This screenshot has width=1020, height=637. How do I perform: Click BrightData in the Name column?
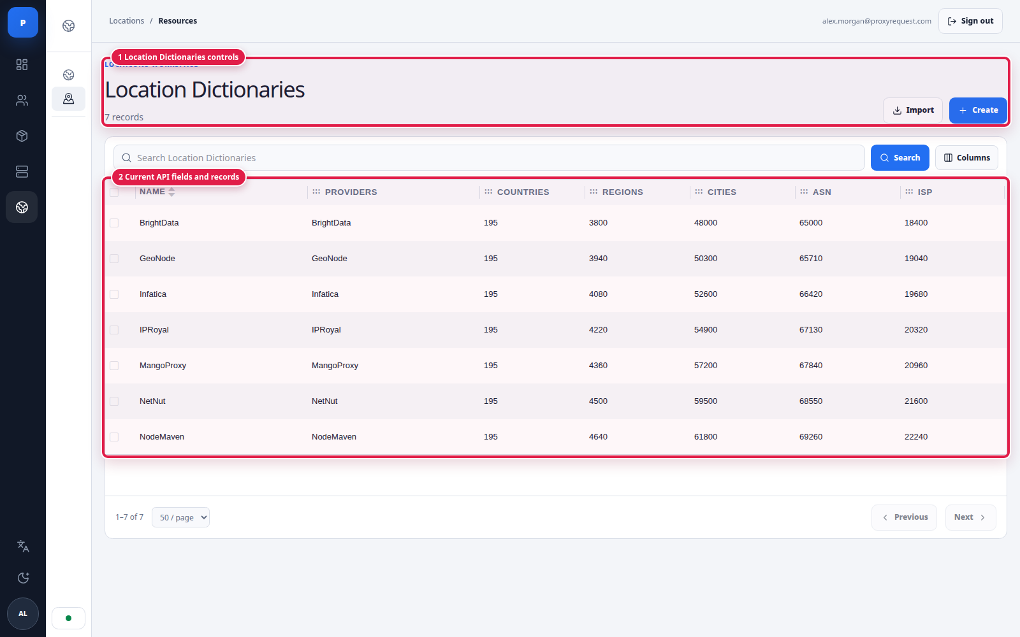click(159, 223)
